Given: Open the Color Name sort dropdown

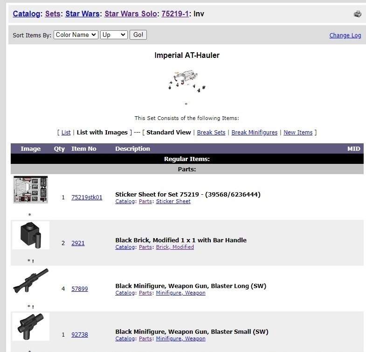Looking at the screenshot, I should click(76, 35).
